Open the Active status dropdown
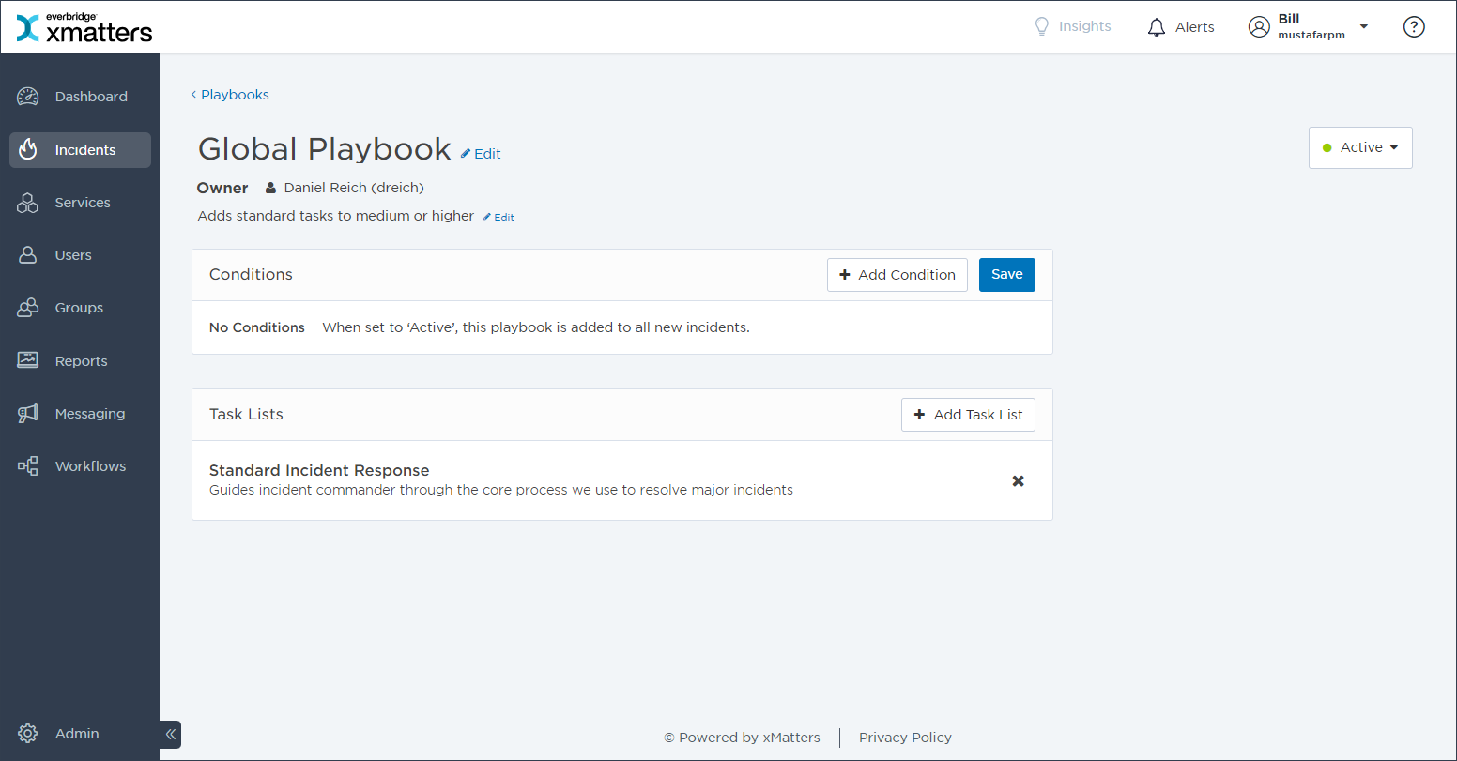1457x761 pixels. click(1360, 147)
